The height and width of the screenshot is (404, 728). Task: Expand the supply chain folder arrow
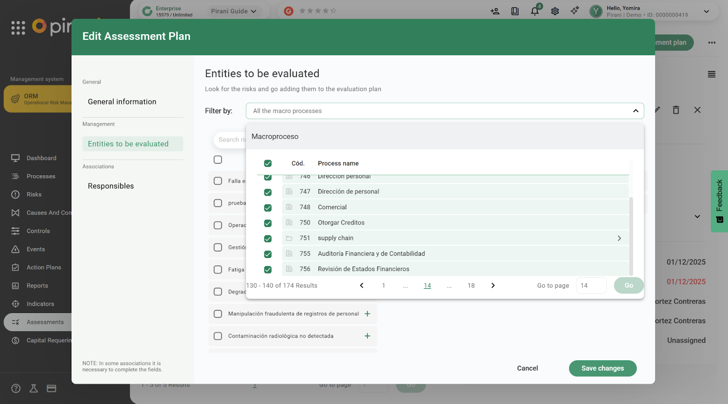point(619,238)
